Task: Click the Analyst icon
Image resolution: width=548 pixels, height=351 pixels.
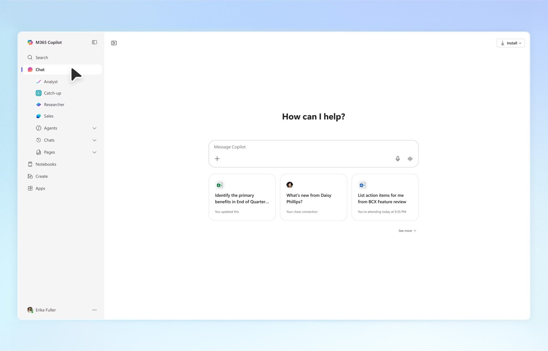Action: click(39, 82)
